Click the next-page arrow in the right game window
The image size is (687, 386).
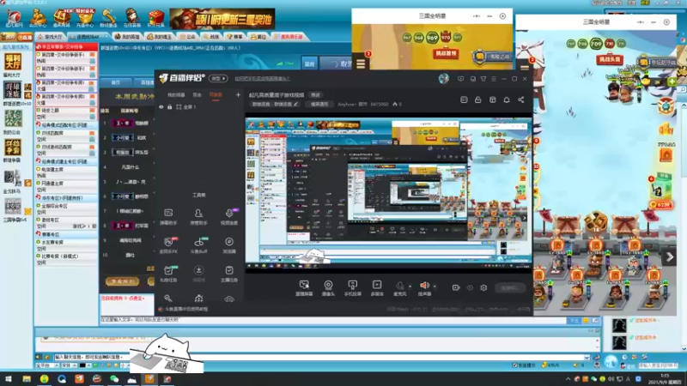click(670, 257)
